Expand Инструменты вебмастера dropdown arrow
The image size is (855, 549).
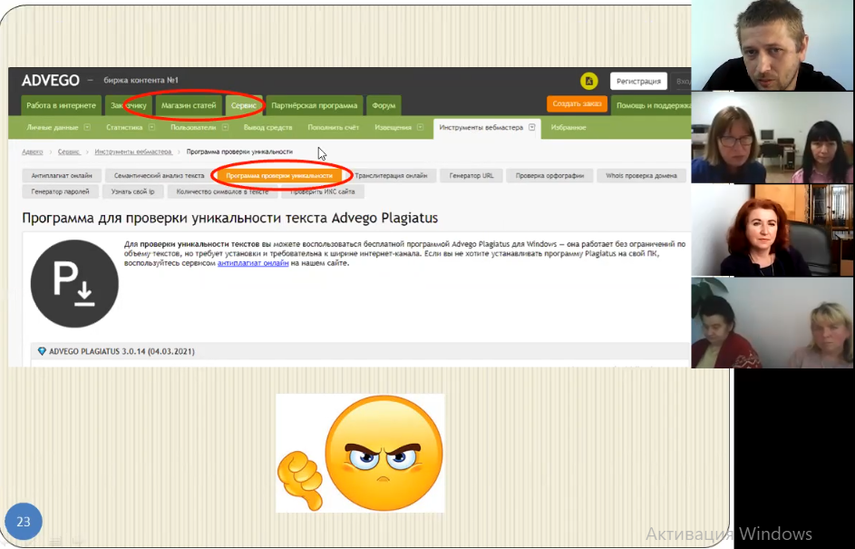pyautogui.click(x=531, y=127)
